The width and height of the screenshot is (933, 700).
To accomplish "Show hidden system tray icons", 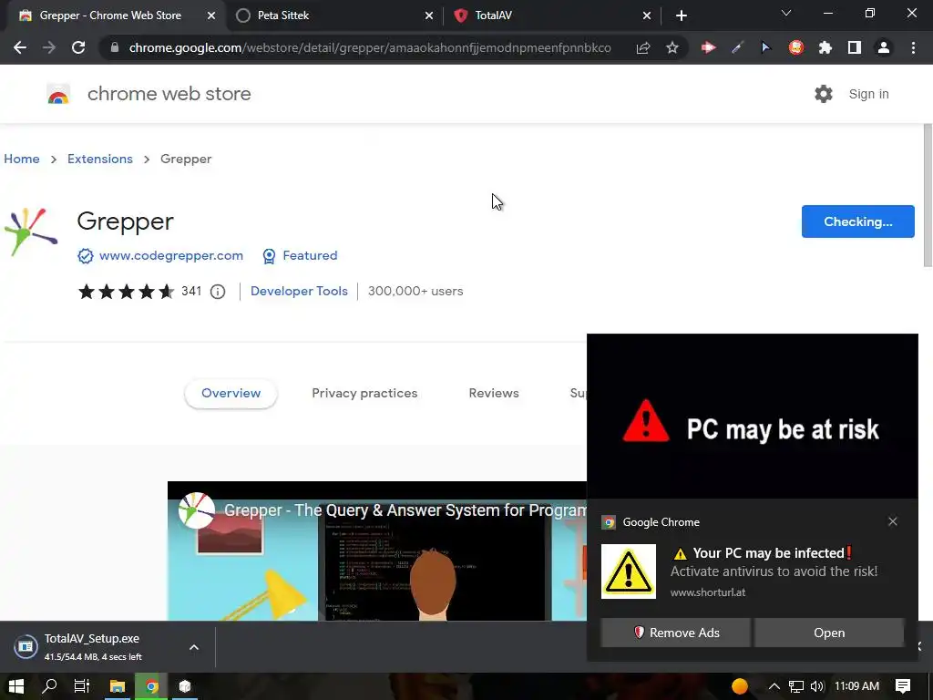I will pos(774,686).
